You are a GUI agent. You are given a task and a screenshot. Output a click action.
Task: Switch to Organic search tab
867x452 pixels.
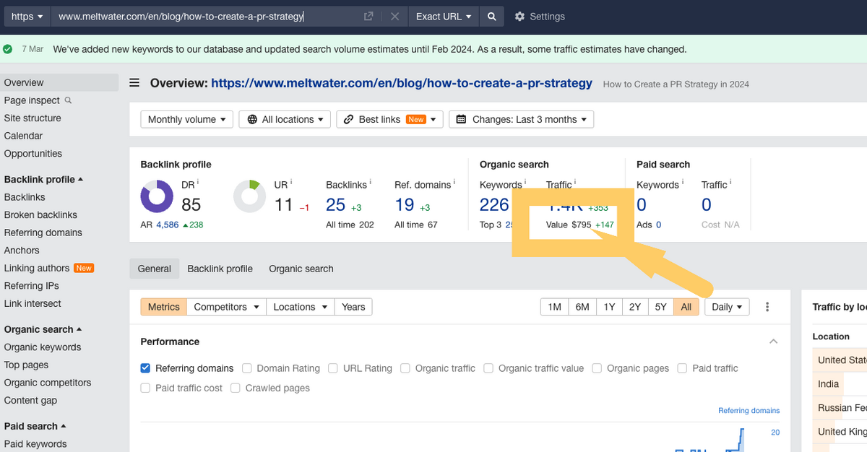(301, 269)
